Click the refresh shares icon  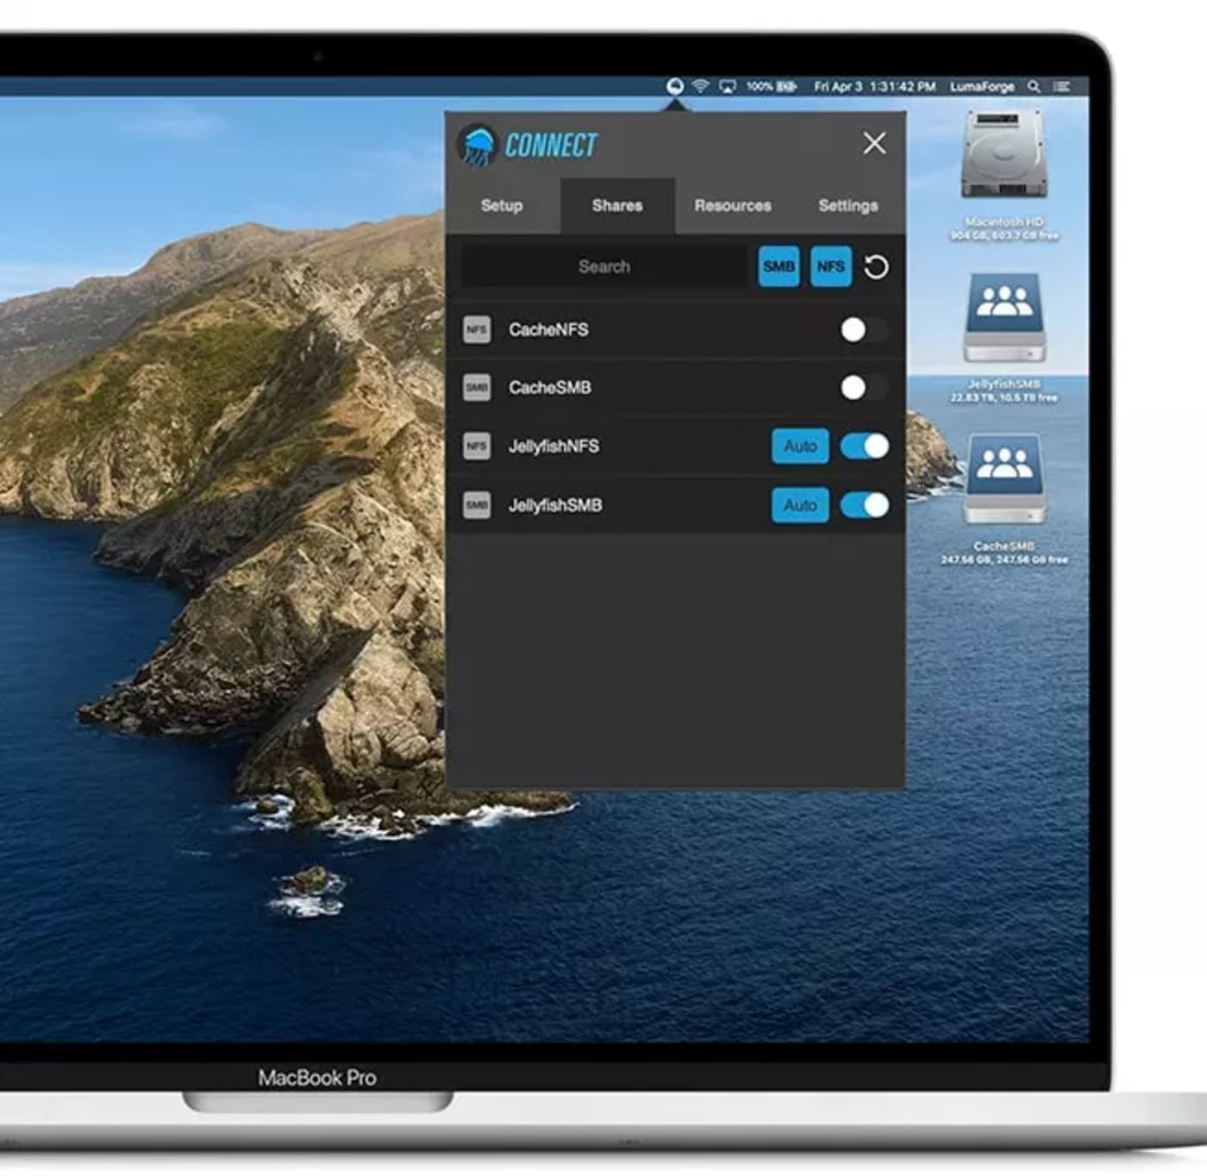pyautogui.click(x=876, y=267)
